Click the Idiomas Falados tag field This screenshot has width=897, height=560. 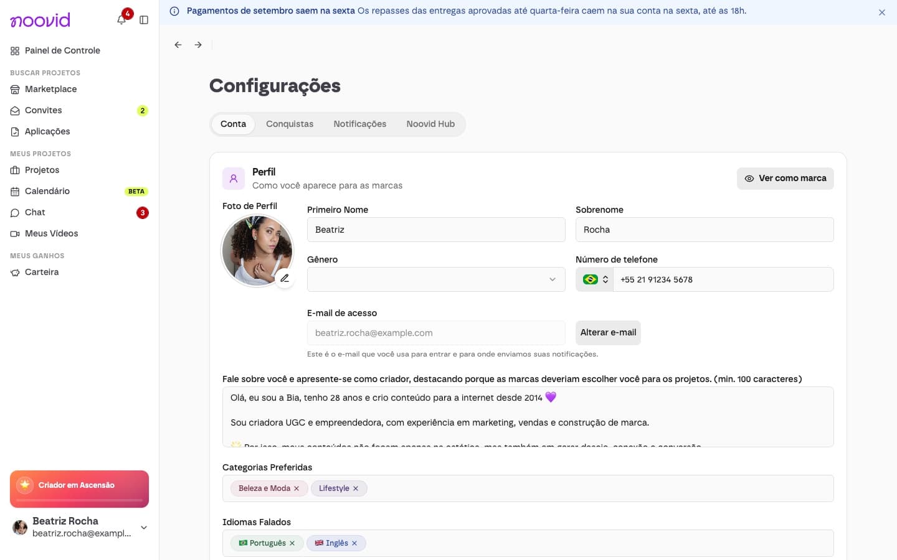[x=528, y=543]
